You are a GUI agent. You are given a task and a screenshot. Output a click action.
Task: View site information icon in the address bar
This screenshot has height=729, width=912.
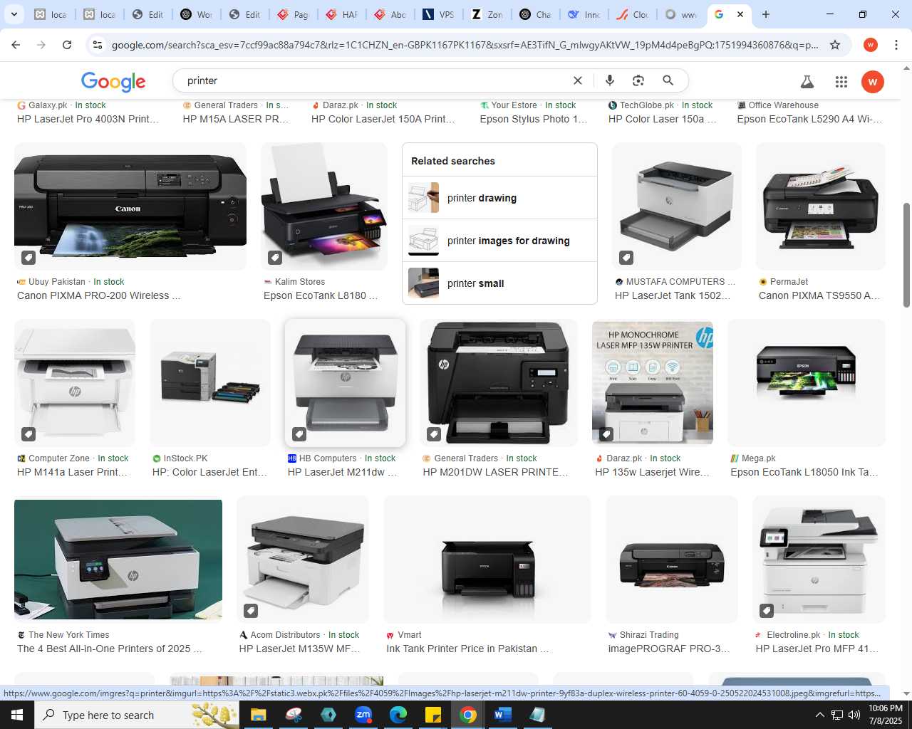click(98, 45)
